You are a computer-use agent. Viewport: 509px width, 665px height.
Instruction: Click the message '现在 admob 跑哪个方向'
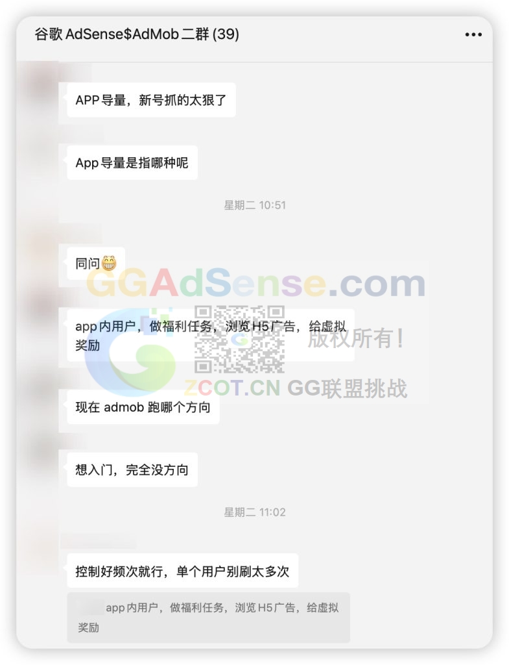tap(143, 407)
